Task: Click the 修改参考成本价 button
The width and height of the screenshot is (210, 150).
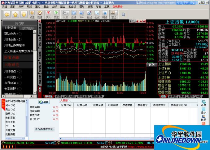Action: tap(44, 129)
